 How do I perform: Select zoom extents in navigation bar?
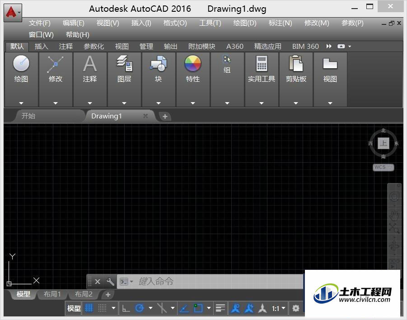pos(394,228)
